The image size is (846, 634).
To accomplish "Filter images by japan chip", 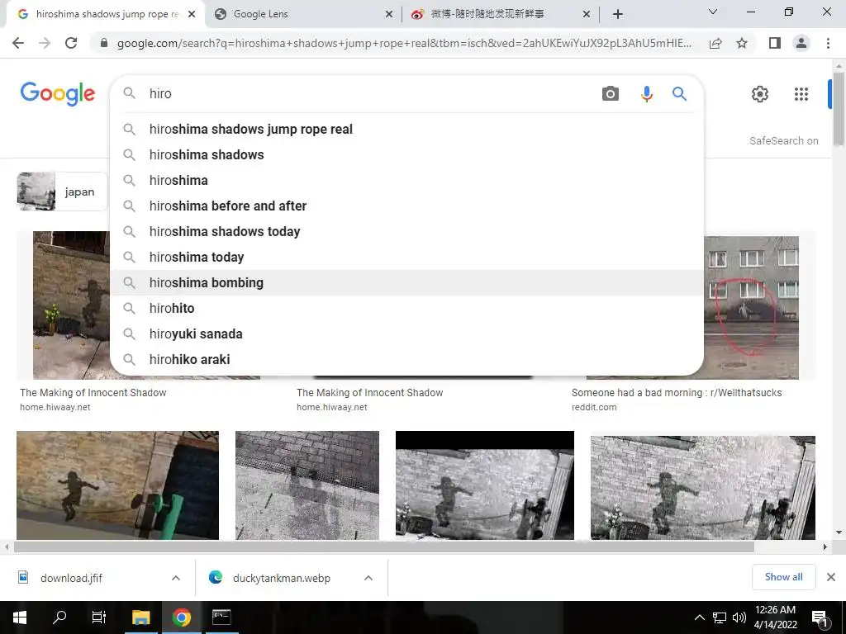I will (x=63, y=192).
